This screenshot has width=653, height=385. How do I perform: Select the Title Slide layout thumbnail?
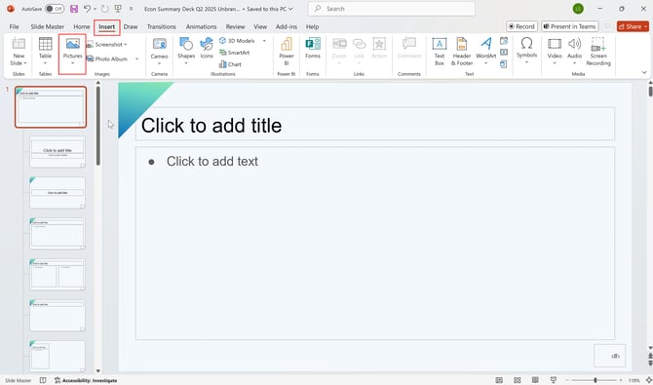[x=58, y=152]
